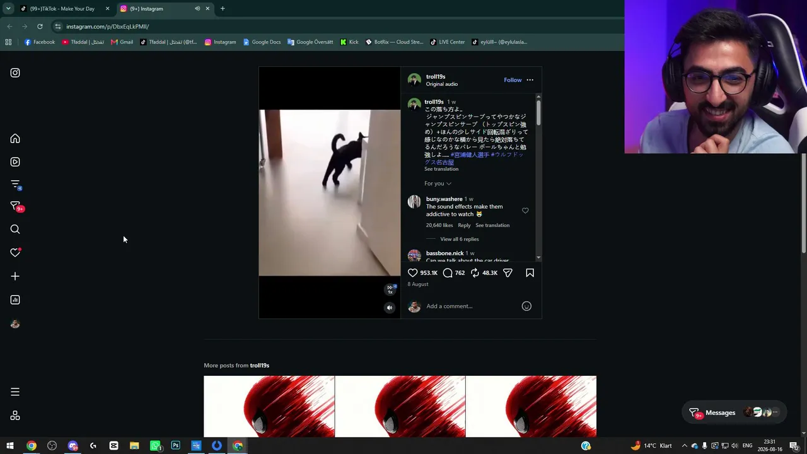Screen dimensions: 807x454
Task: Click the address bar URL
Action: click(x=108, y=26)
